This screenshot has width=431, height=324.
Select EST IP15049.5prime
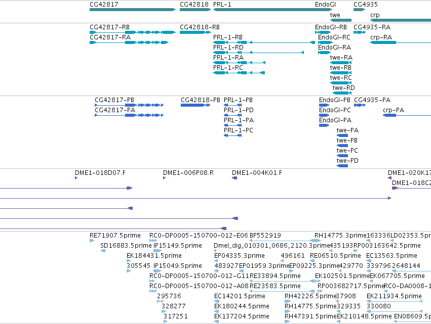[157, 271]
